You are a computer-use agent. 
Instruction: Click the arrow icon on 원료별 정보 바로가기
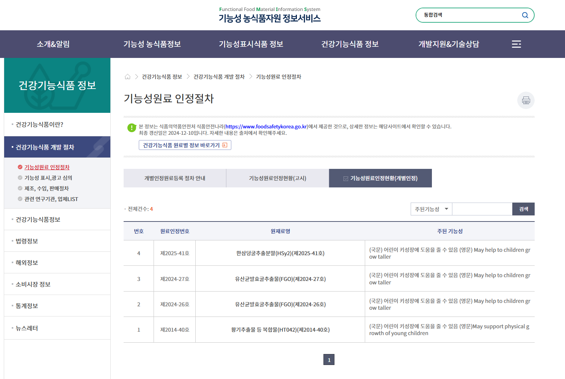click(x=224, y=145)
